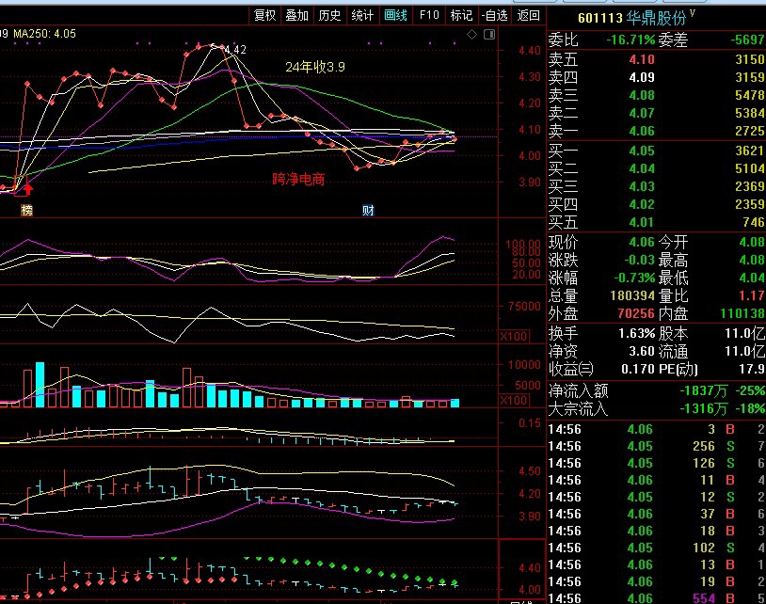Open the 榜 marker on the chart
The image size is (766, 604).
[27, 211]
